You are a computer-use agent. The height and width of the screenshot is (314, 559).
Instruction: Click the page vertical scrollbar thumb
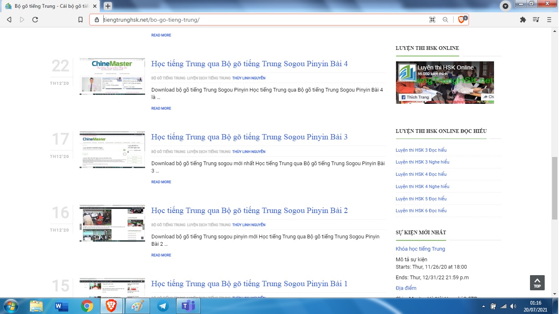click(x=555, y=188)
